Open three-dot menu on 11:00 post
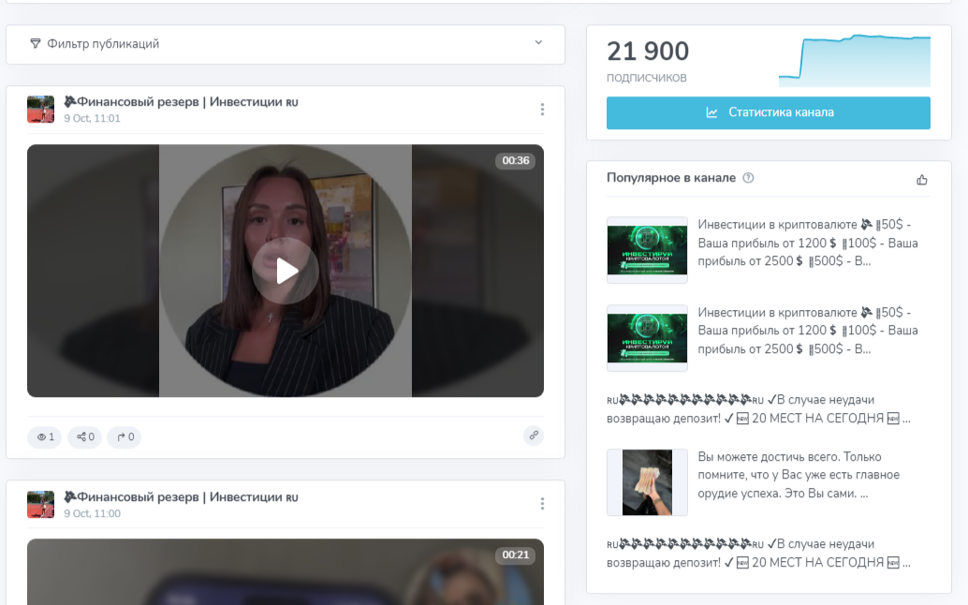Screen dimensions: 968x605 [542, 504]
